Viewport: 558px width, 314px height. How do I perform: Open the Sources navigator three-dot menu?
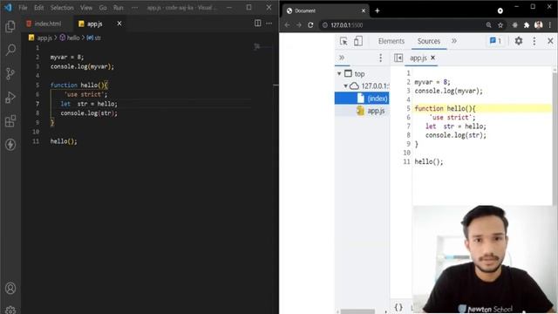point(380,58)
